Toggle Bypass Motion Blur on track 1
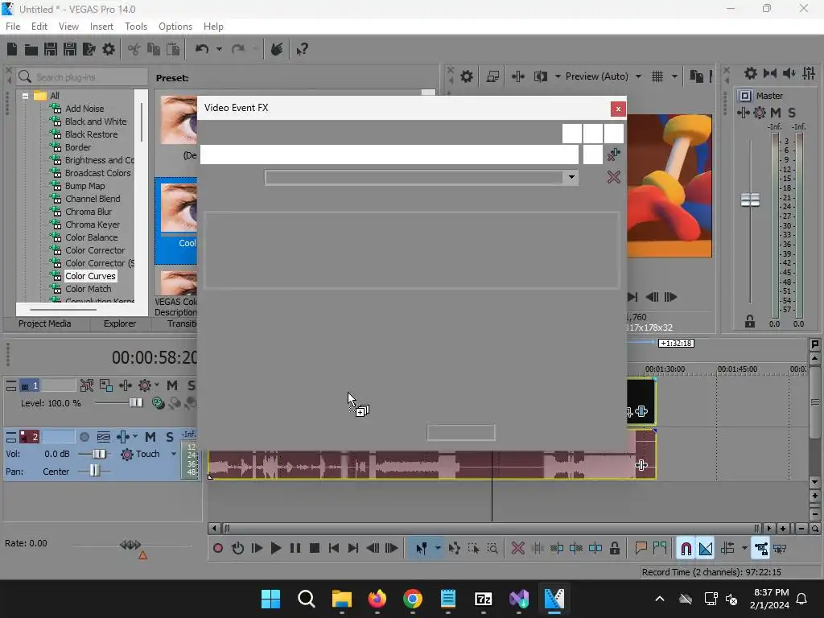This screenshot has width=824, height=618. point(87,385)
